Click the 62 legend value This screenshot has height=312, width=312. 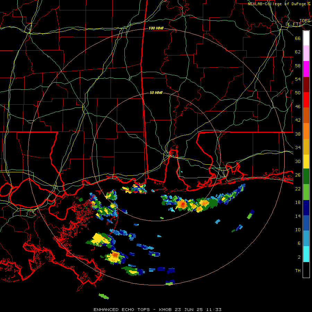(x=298, y=52)
